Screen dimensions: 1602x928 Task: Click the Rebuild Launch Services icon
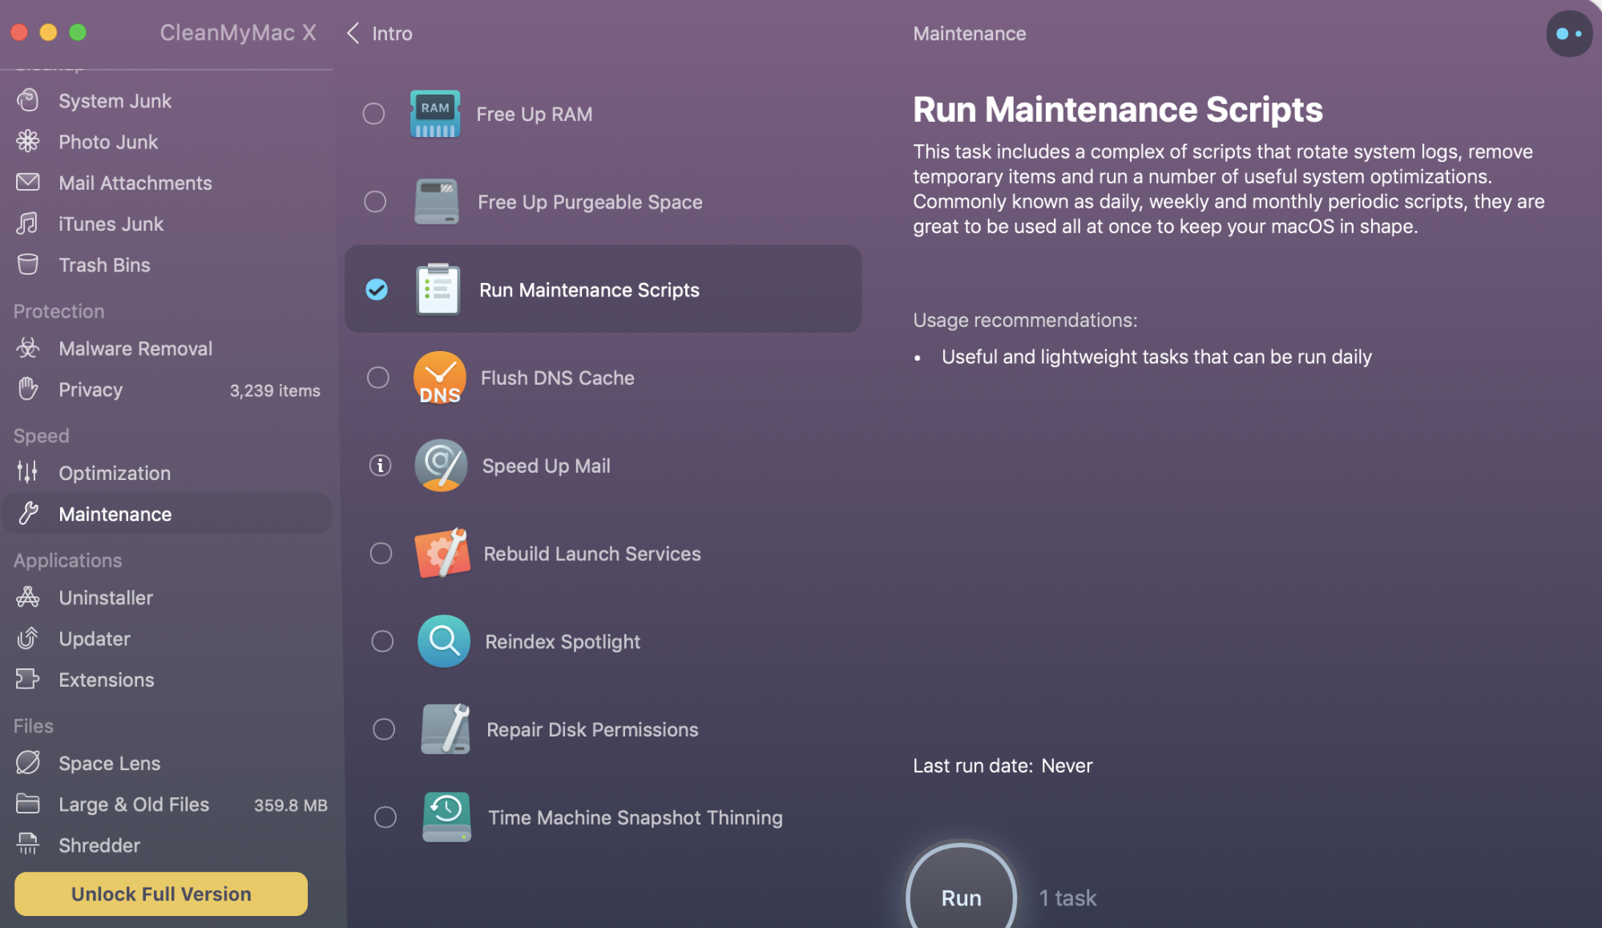(442, 553)
